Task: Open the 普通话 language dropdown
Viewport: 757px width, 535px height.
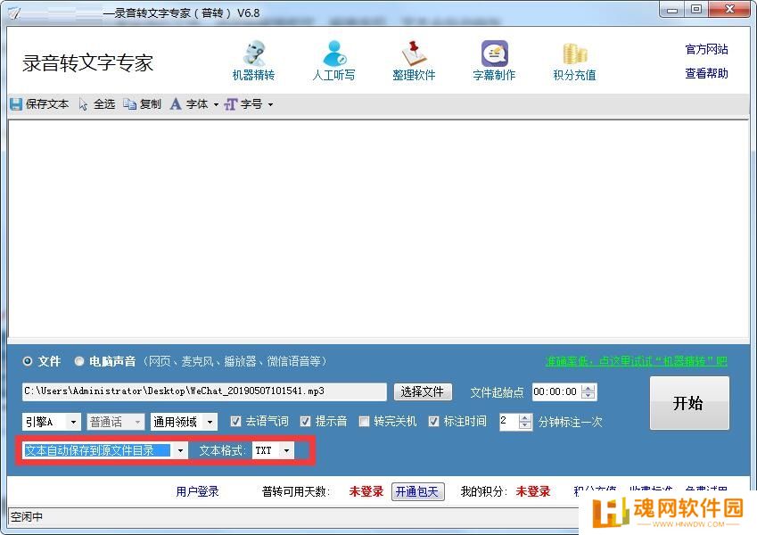Action: pos(115,422)
